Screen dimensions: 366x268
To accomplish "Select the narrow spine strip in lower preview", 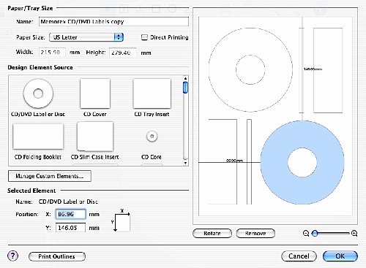I will point(249,161).
